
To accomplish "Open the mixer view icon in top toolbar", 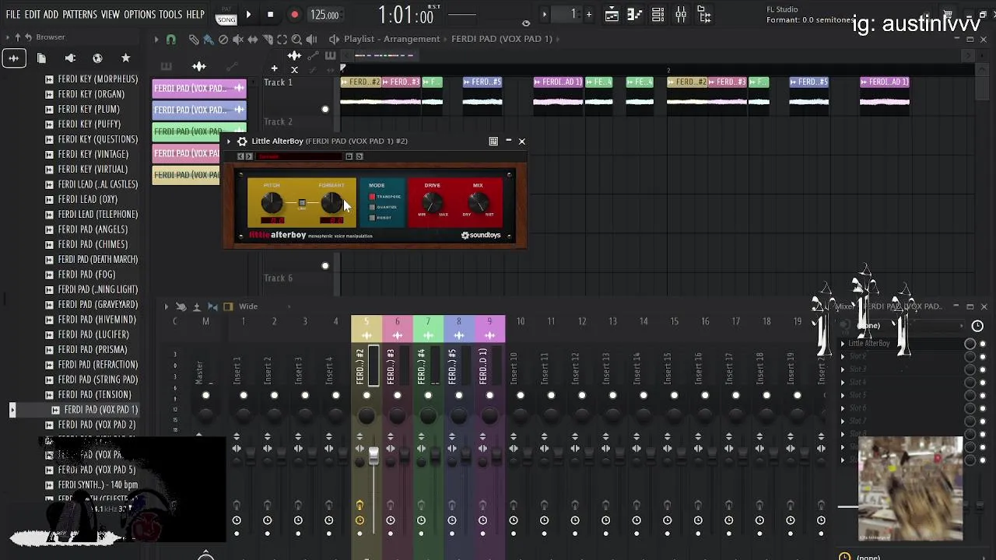I will 681,15.
